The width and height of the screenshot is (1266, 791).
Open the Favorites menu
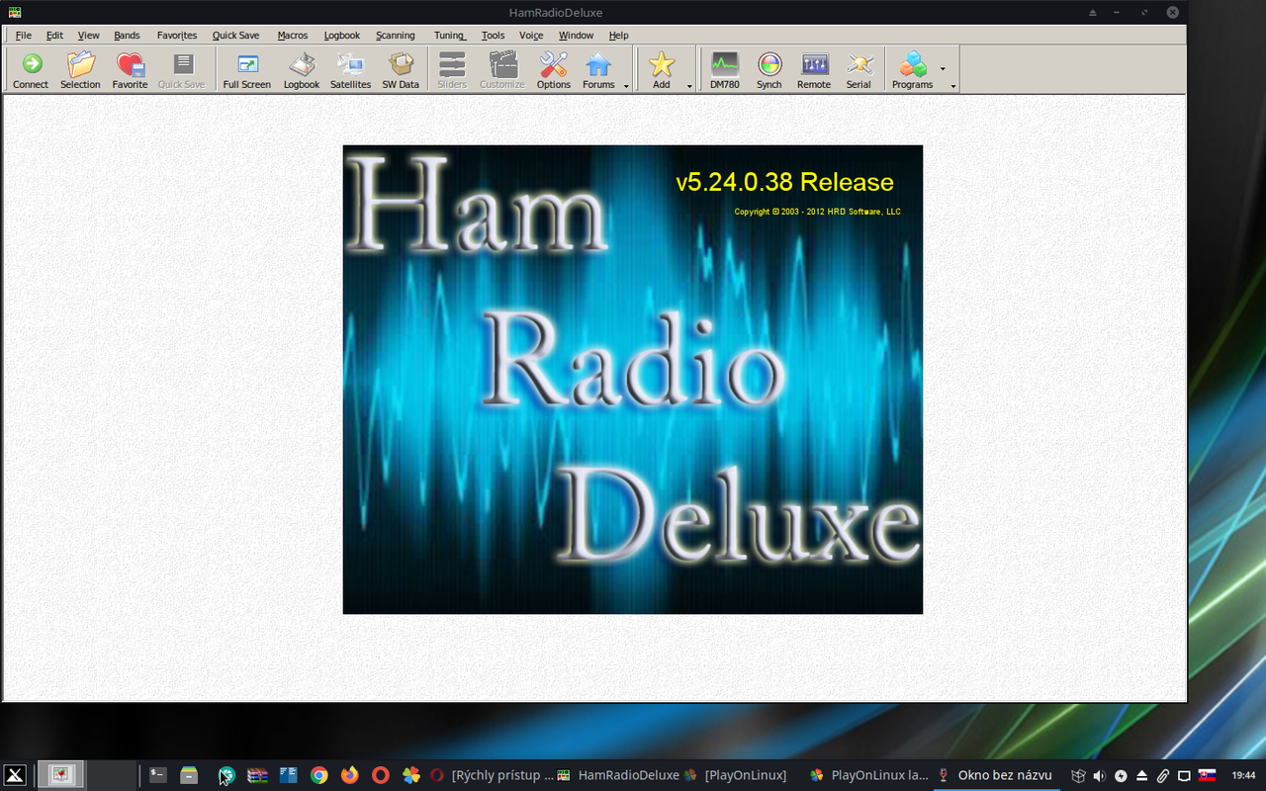tap(177, 36)
